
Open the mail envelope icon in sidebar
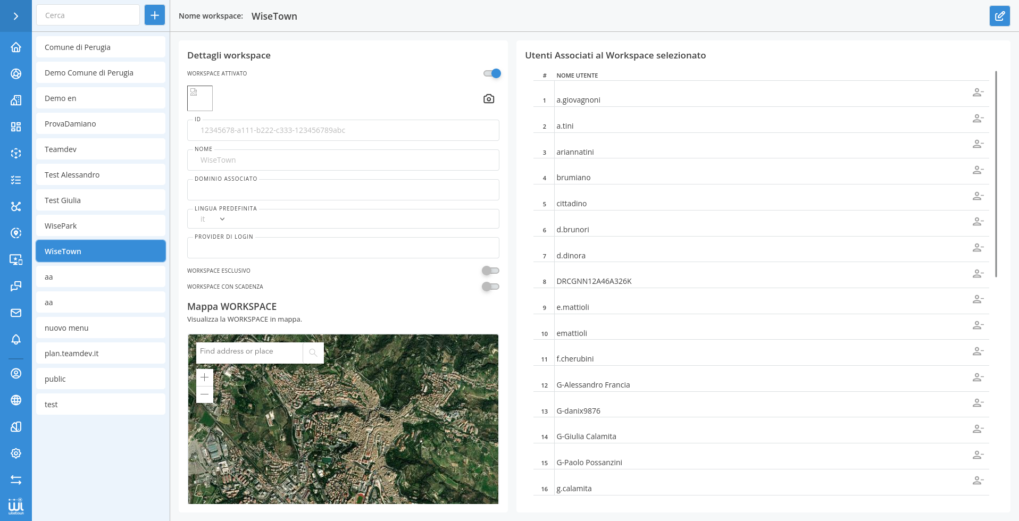[16, 313]
